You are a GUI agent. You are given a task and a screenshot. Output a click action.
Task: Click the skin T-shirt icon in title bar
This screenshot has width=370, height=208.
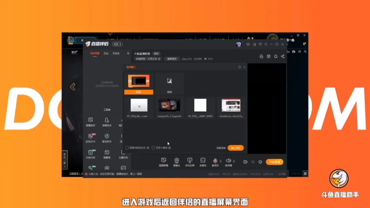point(260,44)
